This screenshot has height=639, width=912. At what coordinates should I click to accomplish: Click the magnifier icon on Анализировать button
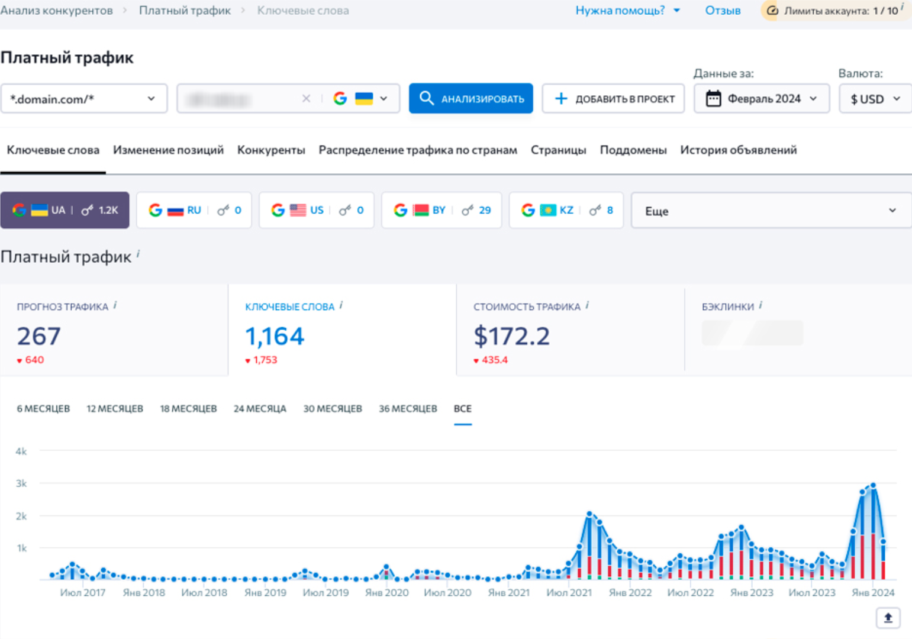click(427, 98)
